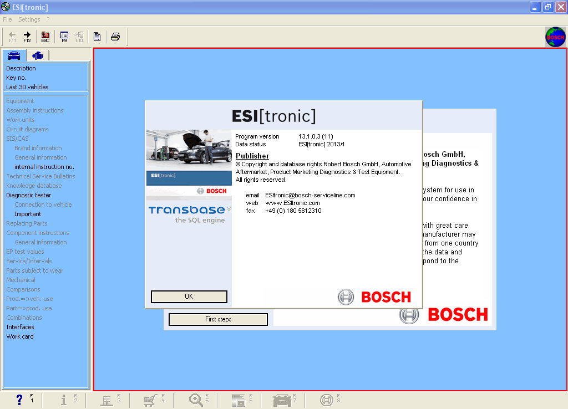Click the F2 information icon
Image resolution: width=568 pixels, height=409 pixels.
[x=63, y=400]
